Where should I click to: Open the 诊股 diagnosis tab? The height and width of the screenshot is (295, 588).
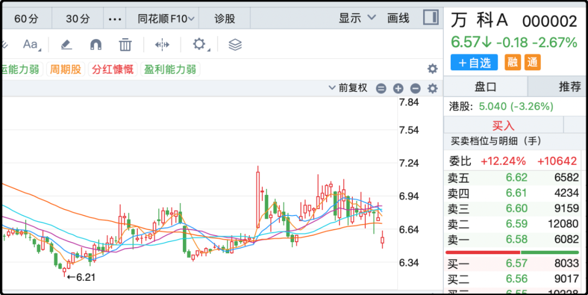225,19
